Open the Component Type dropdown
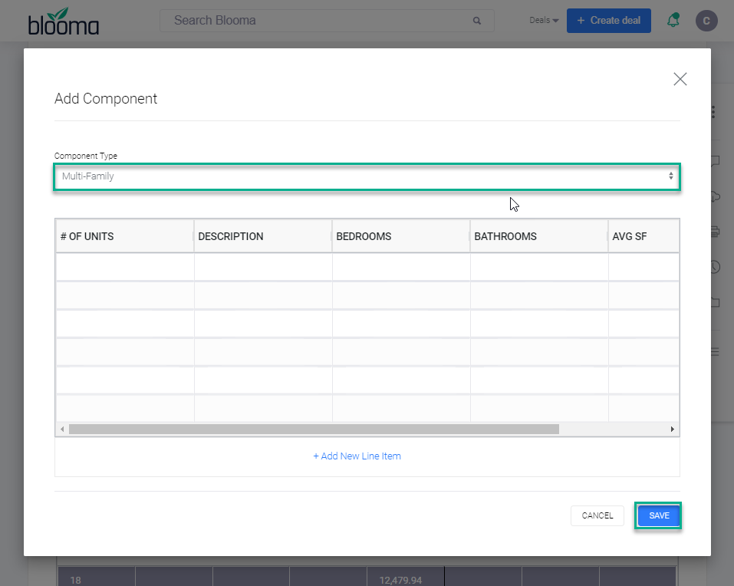 click(x=367, y=176)
